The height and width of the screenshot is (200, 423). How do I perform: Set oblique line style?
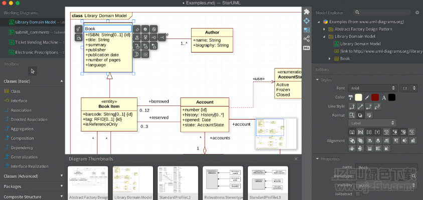point(360,106)
